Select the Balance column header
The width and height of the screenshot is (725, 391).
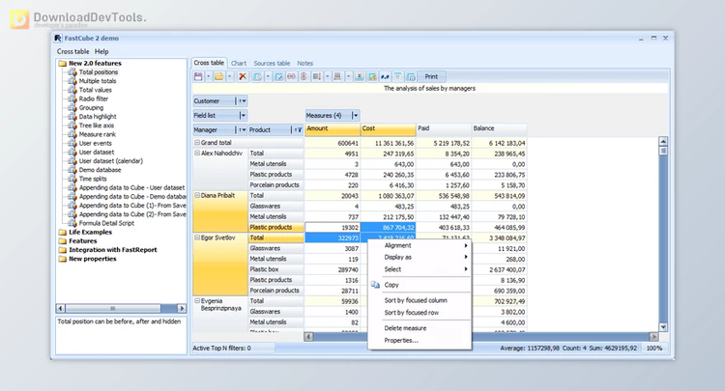tap(499, 129)
